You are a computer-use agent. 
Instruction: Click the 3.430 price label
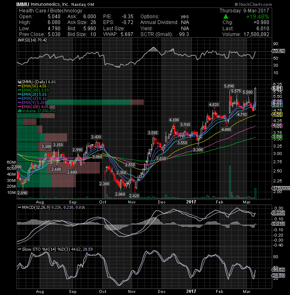pos(96,137)
